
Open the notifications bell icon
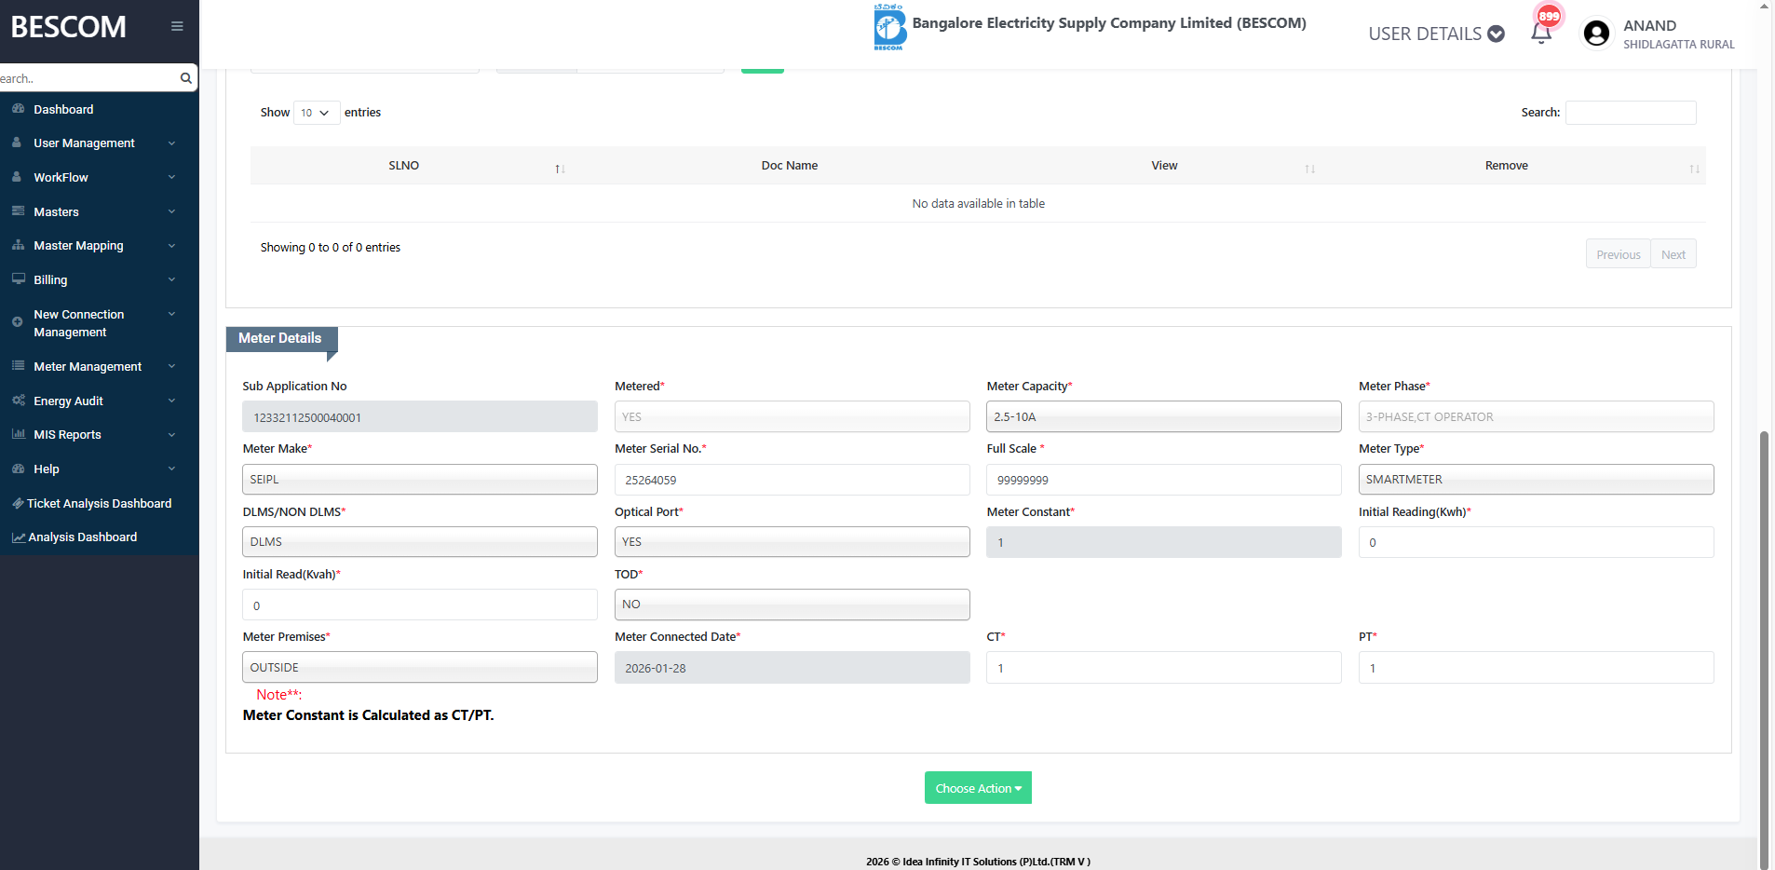(x=1541, y=34)
